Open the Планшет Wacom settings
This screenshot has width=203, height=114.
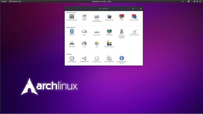coord(134,32)
